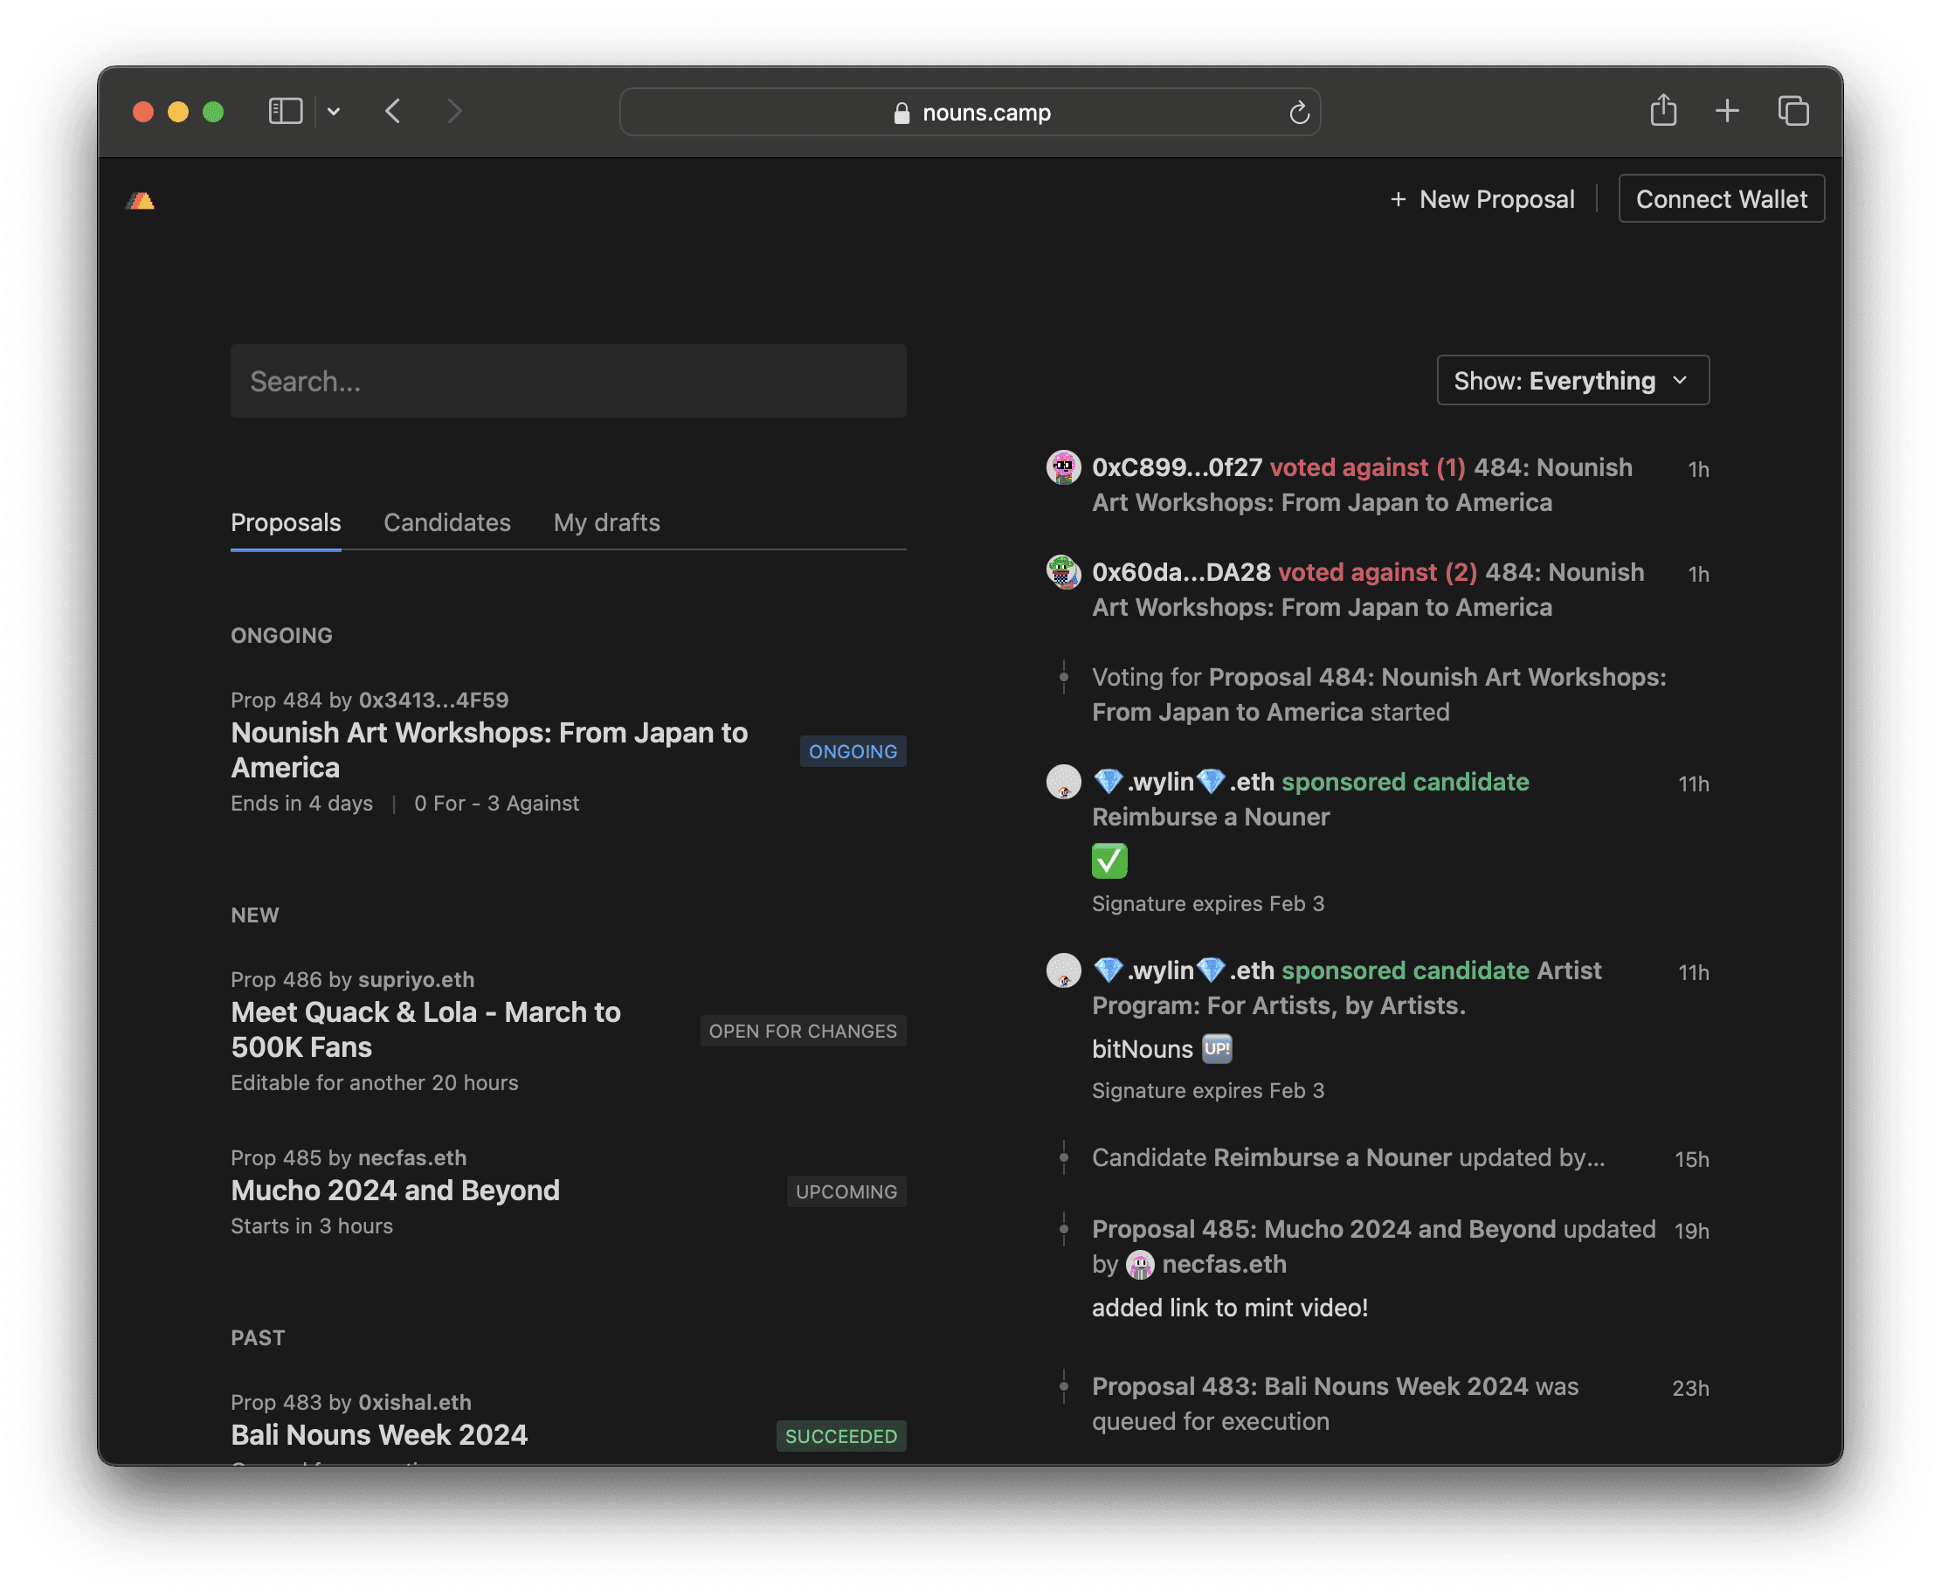
Task: Click necfas.eth on Prop 485
Action: (411, 1157)
